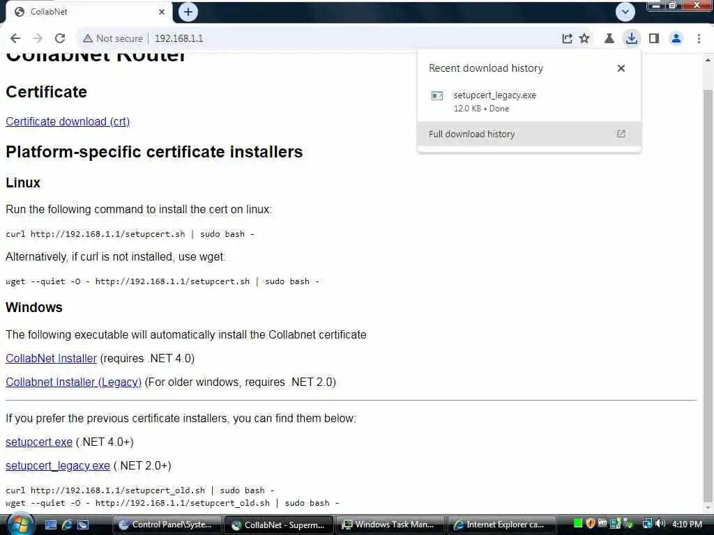This screenshot has height=535, width=714.
Task: Launch Internet Explorer from quick launch
Action: 67,525
